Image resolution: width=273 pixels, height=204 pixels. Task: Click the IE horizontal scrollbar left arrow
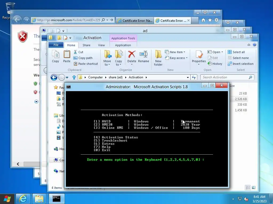click(x=18, y=164)
